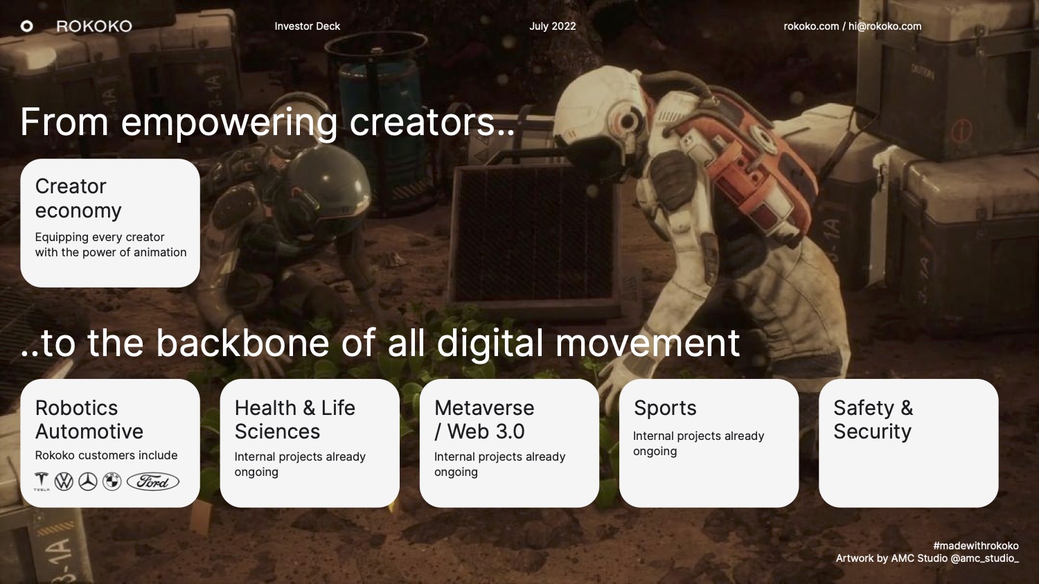Select the BMW roundel logo
Image resolution: width=1039 pixels, height=584 pixels.
112,481
